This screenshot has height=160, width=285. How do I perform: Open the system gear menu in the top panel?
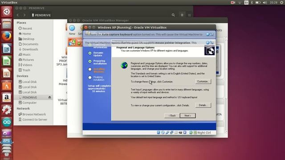coord(281,3)
